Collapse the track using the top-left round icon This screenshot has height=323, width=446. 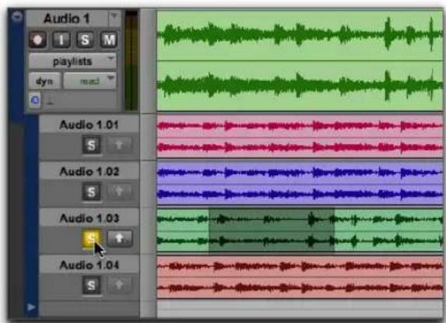pos(17,16)
